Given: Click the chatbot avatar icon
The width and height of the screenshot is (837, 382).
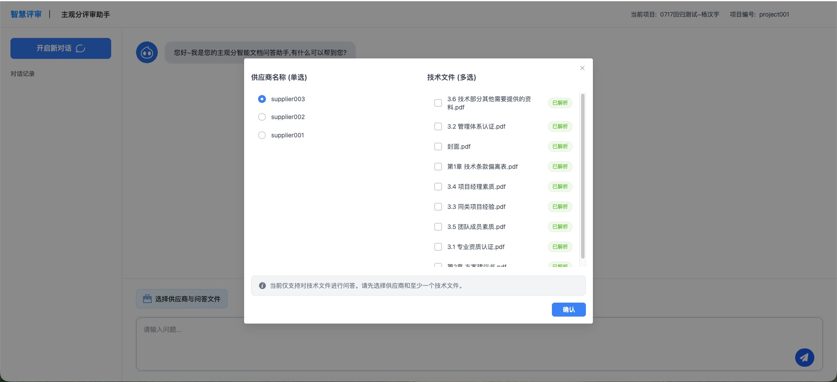Looking at the screenshot, I should (x=147, y=53).
